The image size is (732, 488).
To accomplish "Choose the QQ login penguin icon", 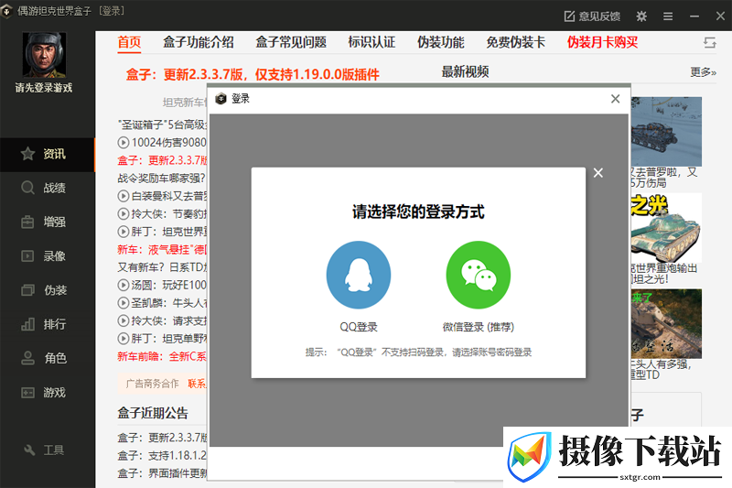I will (359, 275).
